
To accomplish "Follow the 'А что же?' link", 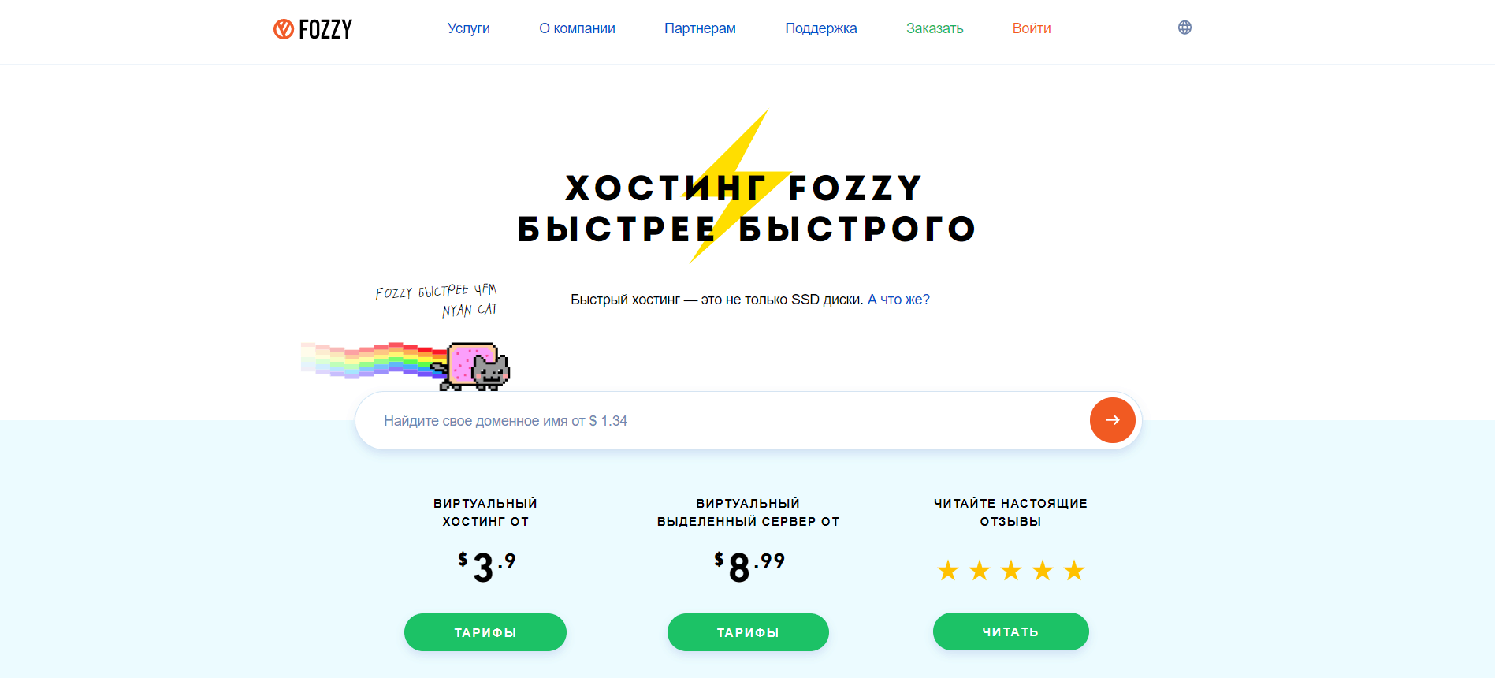I will [x=898, y=300].
